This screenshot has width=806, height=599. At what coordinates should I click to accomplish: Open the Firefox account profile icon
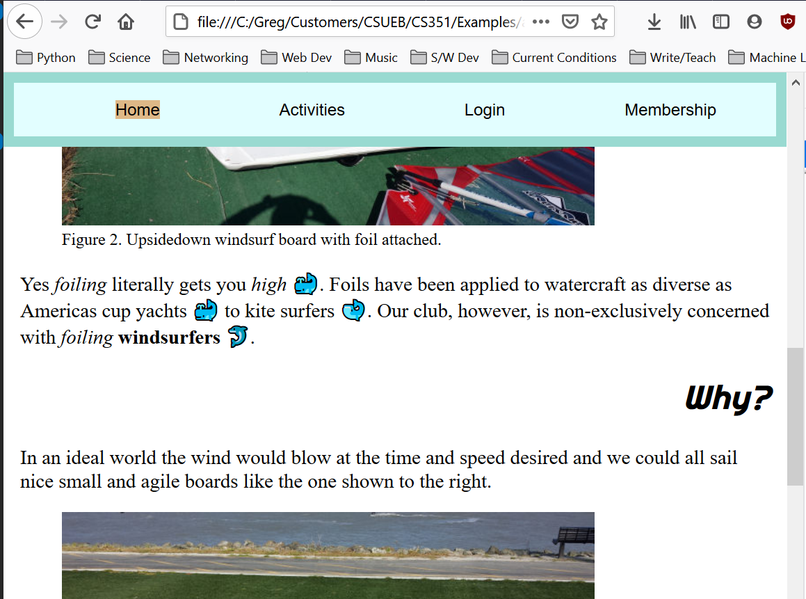click(x=755, y=22)
